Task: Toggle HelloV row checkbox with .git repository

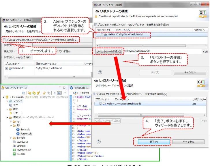Action: tap(100, 104)
